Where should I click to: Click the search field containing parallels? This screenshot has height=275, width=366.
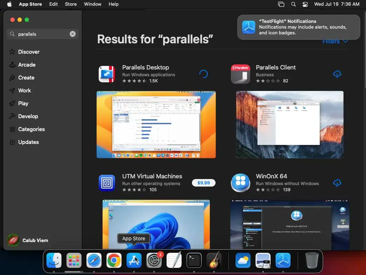(43, 34)
